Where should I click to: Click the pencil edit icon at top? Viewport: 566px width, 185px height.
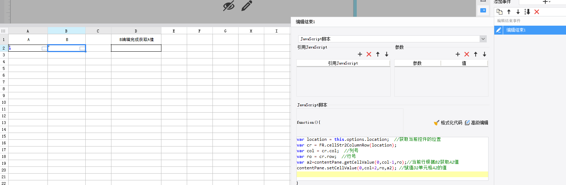(247, 6)
